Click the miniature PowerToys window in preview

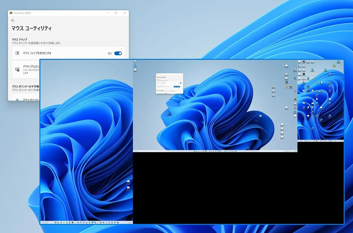(x=169, y=83)
